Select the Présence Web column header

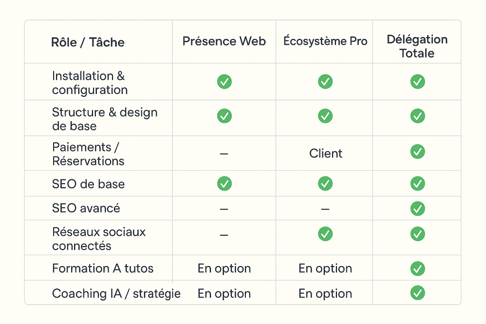(x=224, y=41)
